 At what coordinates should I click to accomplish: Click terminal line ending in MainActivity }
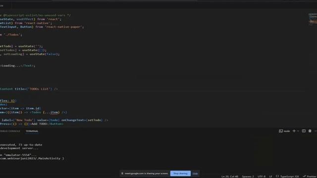click(x=32, y=158)
